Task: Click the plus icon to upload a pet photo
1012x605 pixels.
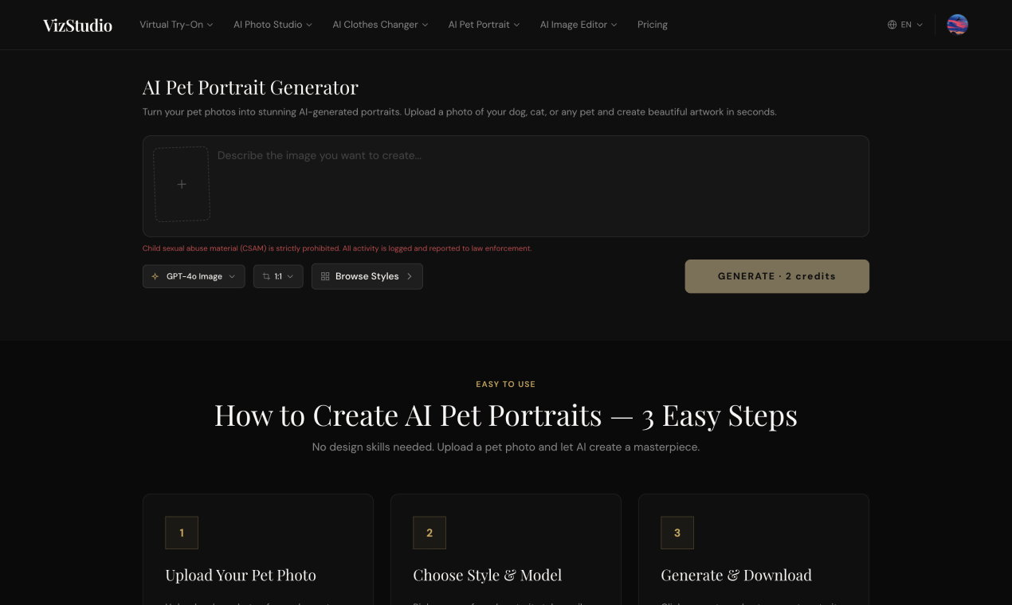Action: (x=182, y=184)
